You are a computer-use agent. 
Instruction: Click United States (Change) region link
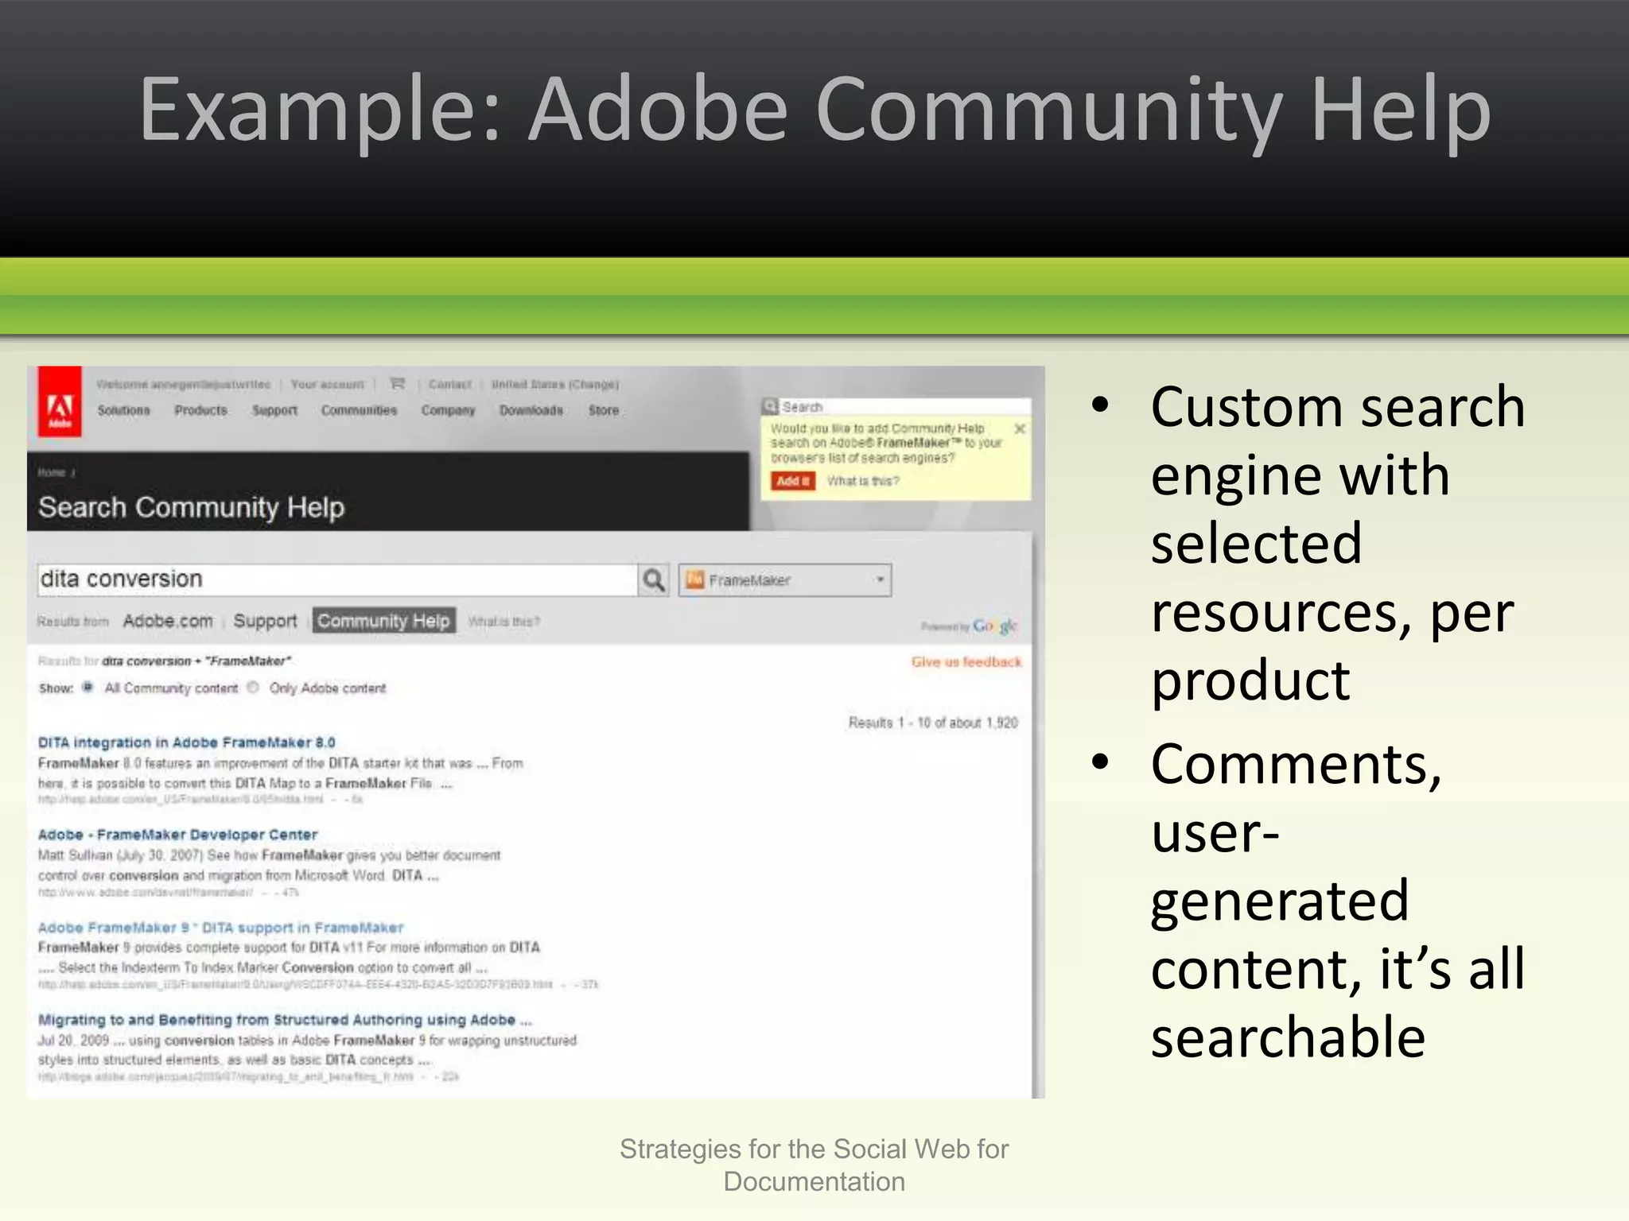tap(555, 384)
